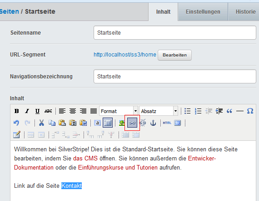Toggle underline formatting
The width and height of the screenshot is (259, 201).
point(38,111)
